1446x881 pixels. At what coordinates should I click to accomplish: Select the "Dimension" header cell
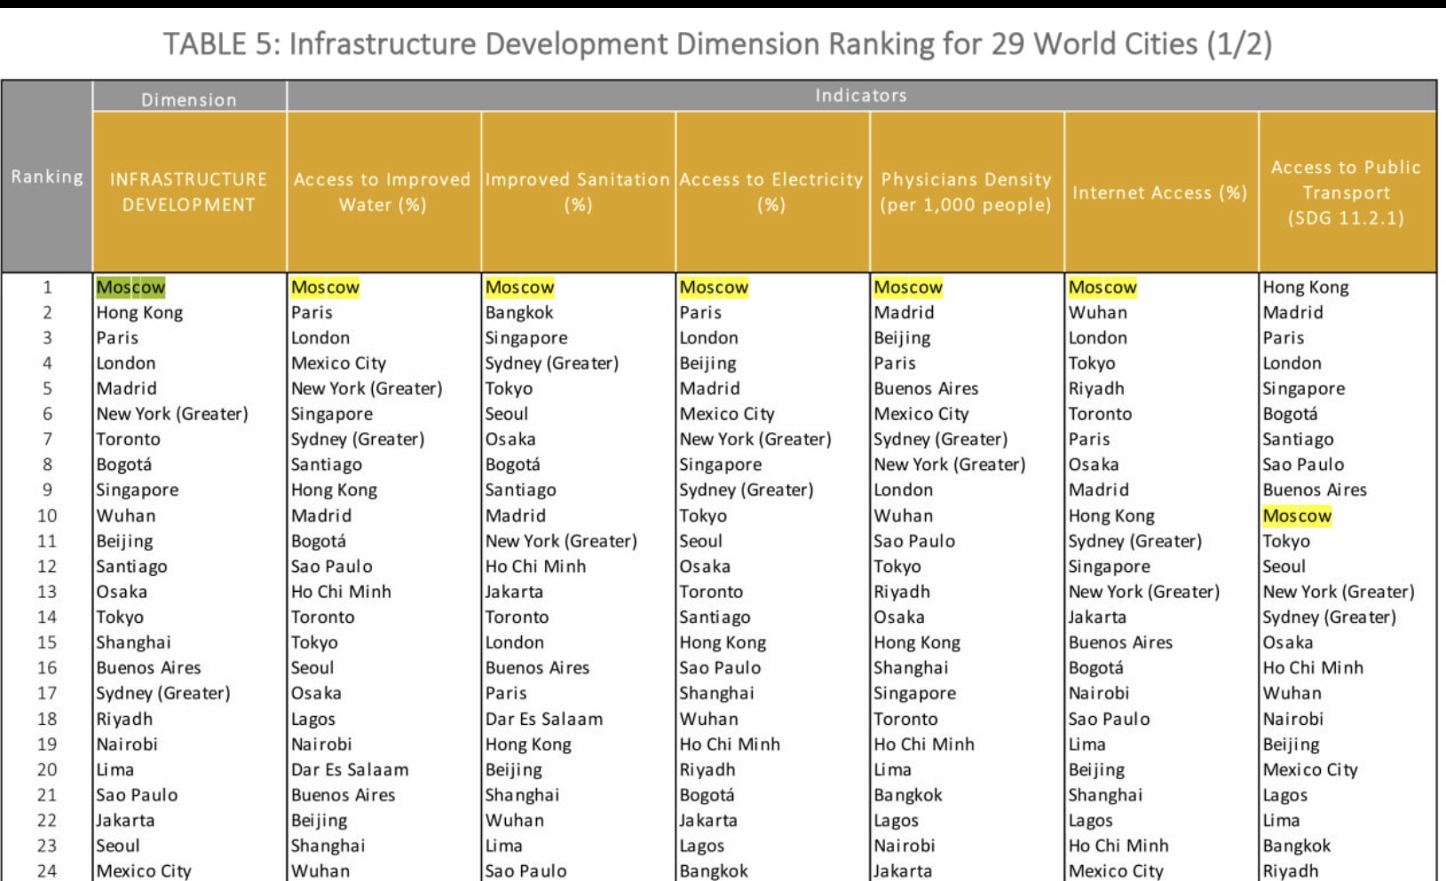click(x=189, y=98)
